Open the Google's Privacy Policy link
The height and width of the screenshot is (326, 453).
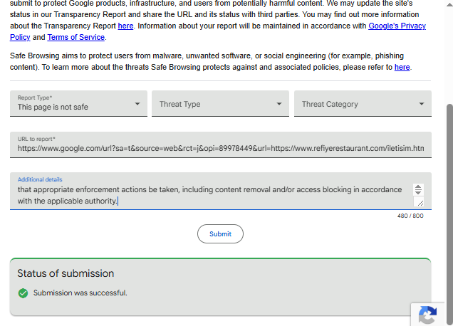click(397, 26)
